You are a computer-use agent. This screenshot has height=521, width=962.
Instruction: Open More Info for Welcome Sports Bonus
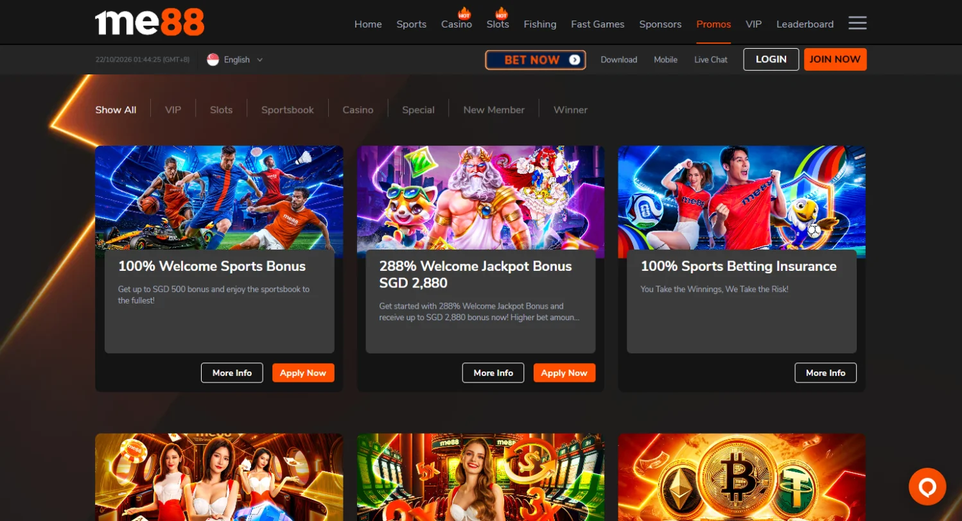[232, 373]
